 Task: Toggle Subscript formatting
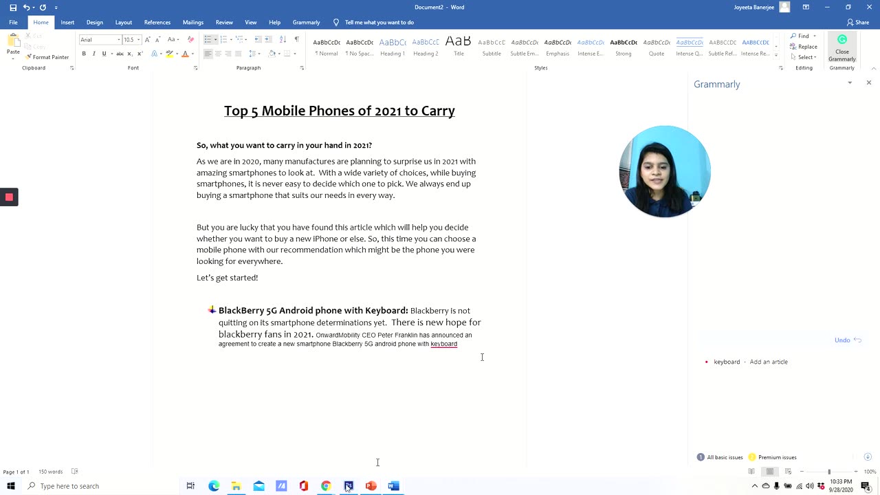129,54
